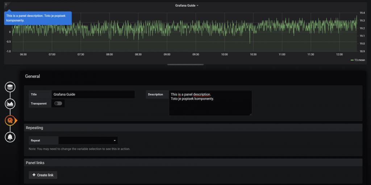
Task: Click the 12:00 time axis label
Action: pos(339,54)
